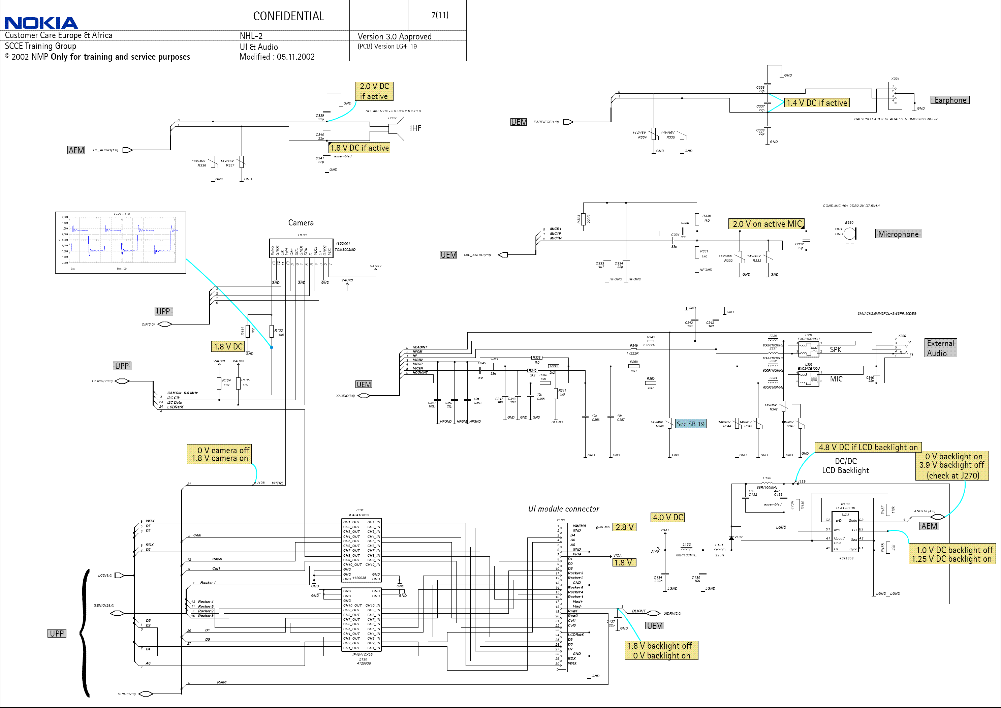Image resolution: width=1001 pixels, height=708 pixels.
Task: Click 'Modified : 05.11.2002' text
Action: [x=277, y=57]
